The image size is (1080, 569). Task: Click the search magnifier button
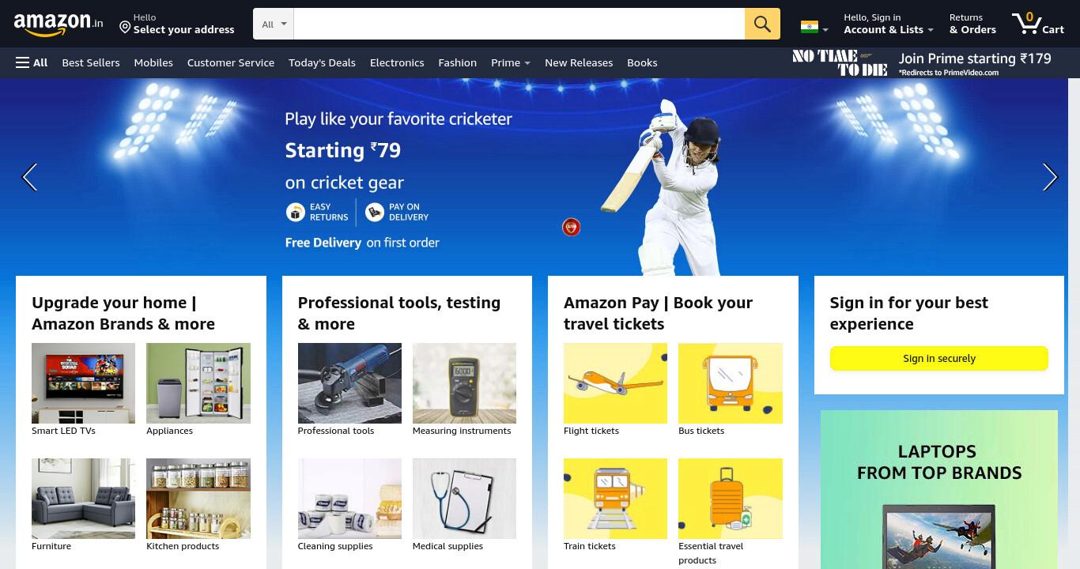coord(762,24)
